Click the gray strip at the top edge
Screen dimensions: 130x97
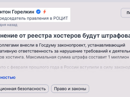click(x=65, y=1)
